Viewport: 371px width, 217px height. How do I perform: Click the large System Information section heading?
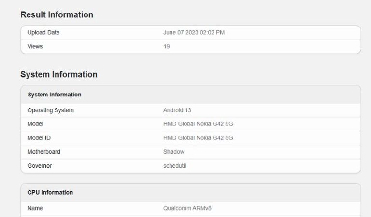pyautogui.click(x=58, y=75)
